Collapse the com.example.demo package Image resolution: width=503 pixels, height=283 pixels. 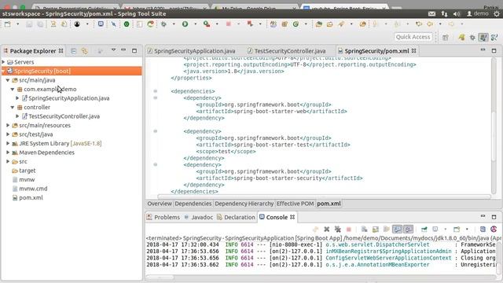[x=13, y=89]
